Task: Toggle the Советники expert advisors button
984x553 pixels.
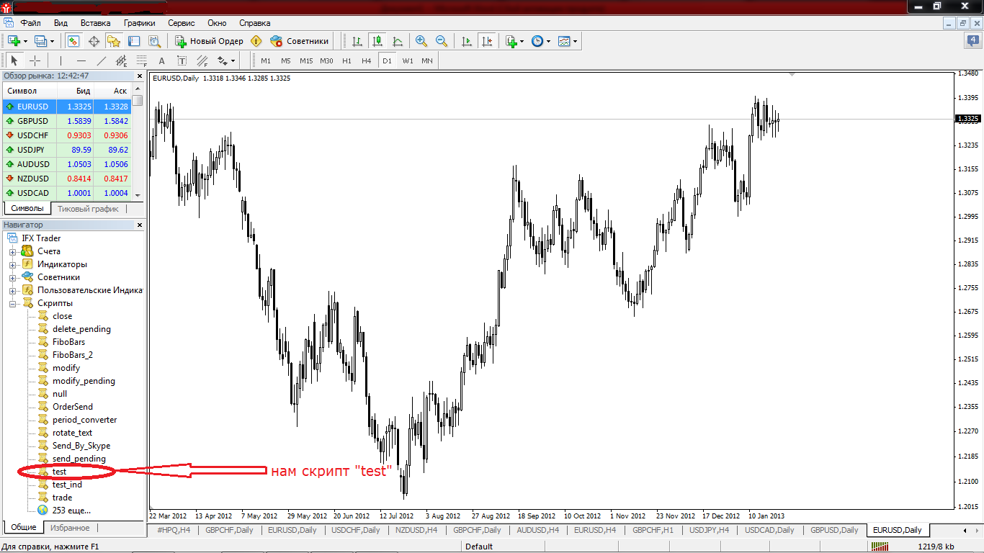Action: (x=299, y=41)
